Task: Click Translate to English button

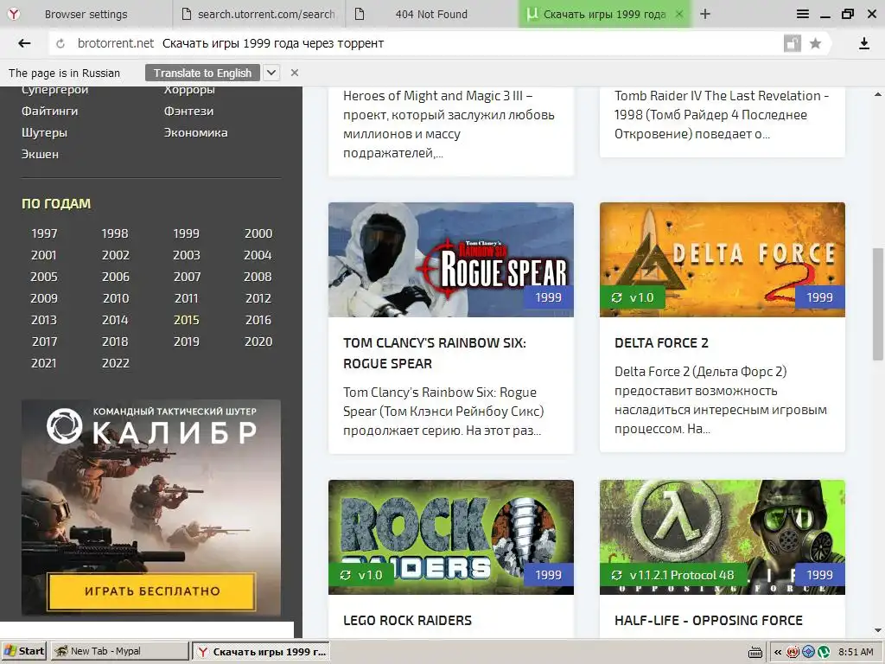Action: click(202, 73)
